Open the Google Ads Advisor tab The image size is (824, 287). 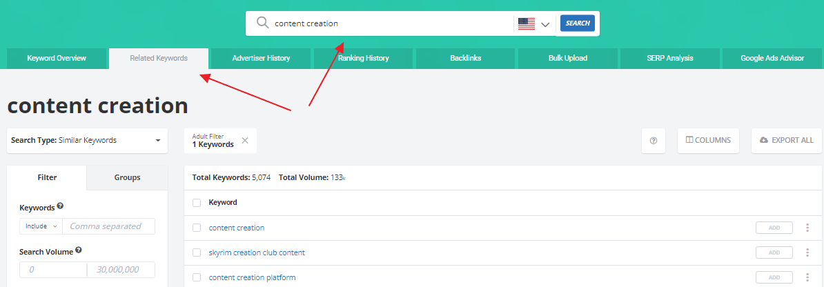772,59
